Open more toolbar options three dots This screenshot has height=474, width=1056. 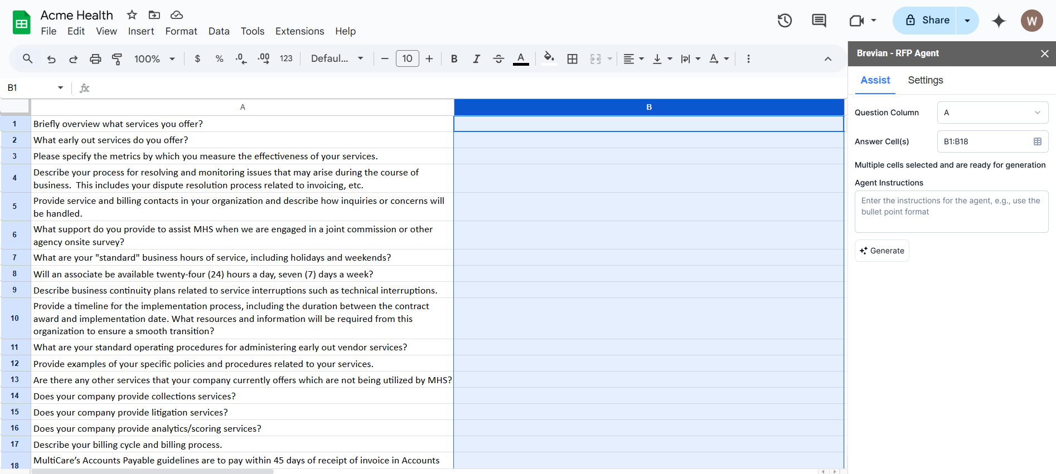(748, 58)
